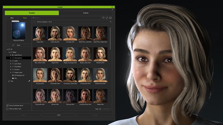Switch to the Template tab
This screenshot has width=223, height=125.
pyautogui.click(x=32, y=13)
